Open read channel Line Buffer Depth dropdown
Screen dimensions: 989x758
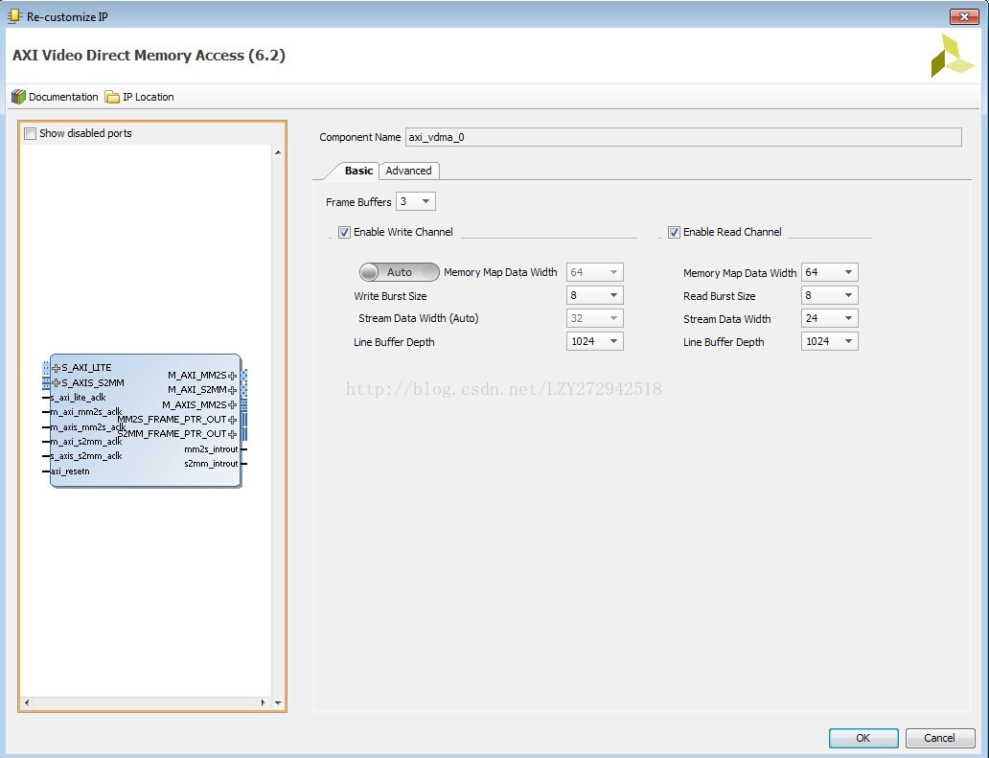[829, 341]
